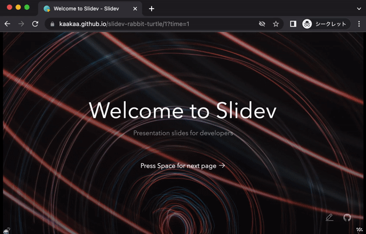Open Chrome's three-dot menu
This screenshot has width=366, height=234.
point(359,24)
